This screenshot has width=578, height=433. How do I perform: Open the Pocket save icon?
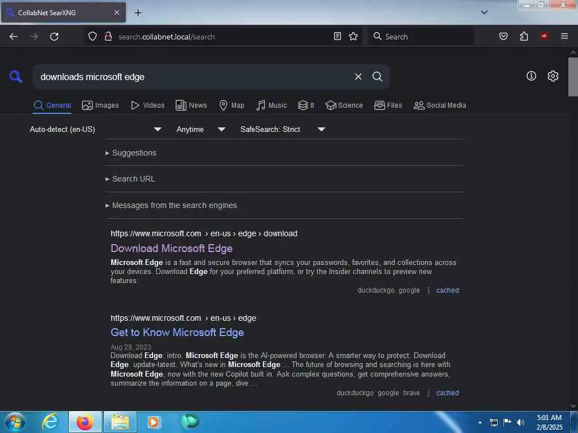(x=503, y=36)
